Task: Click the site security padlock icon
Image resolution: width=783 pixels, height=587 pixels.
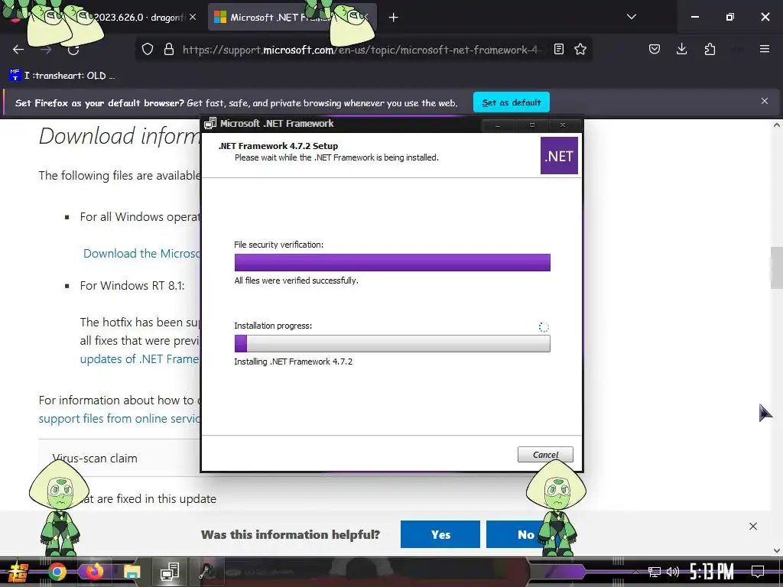Action: [169, 50]
